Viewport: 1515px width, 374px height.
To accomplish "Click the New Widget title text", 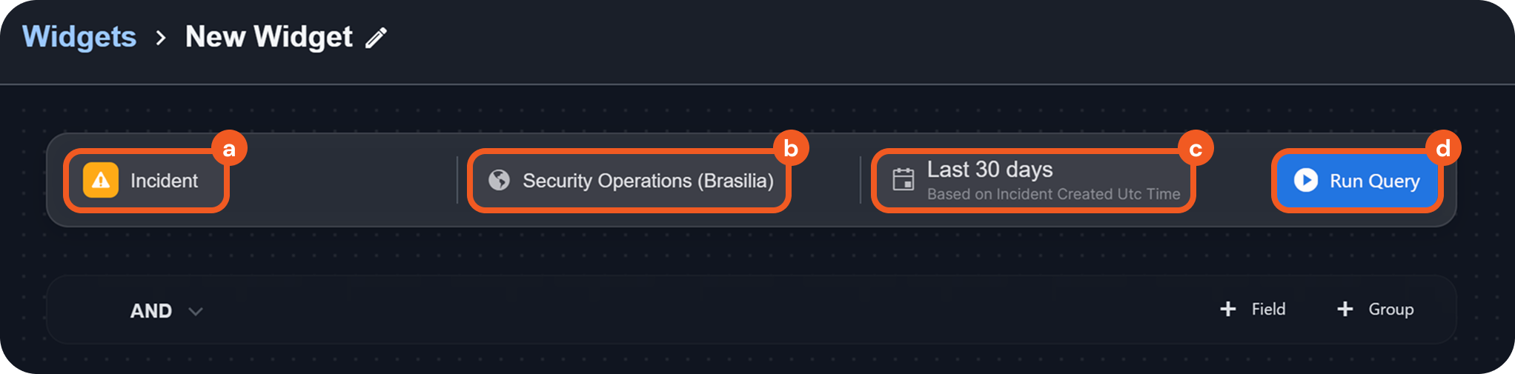I will click(x=268, y=37).
